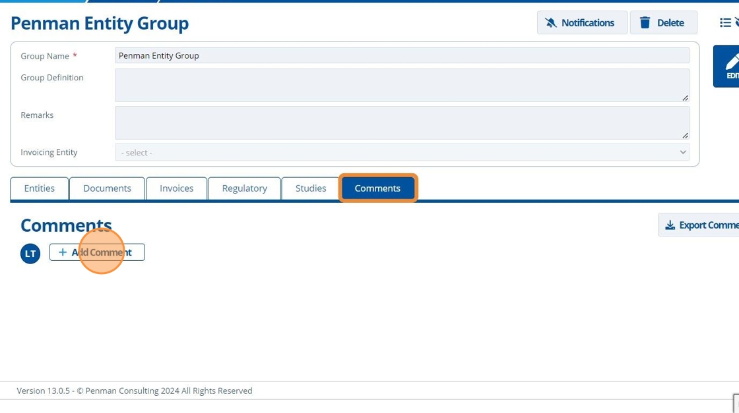Click the Add Comment button

pyautogui.click(x=97, y=252)
